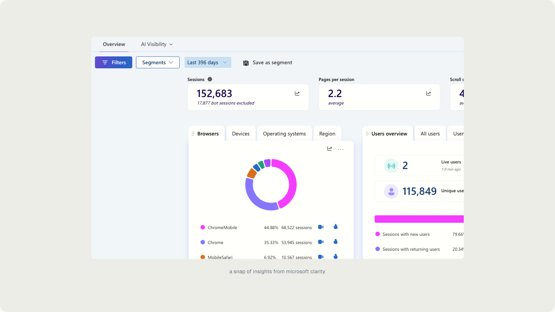Click the unique users person icon

[x=391, y=191]
